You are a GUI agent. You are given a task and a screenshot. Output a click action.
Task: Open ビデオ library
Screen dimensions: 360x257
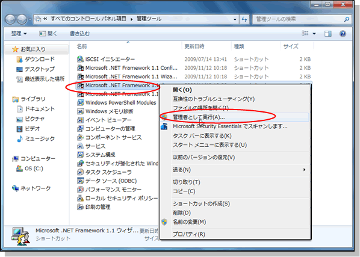(32, 129)
